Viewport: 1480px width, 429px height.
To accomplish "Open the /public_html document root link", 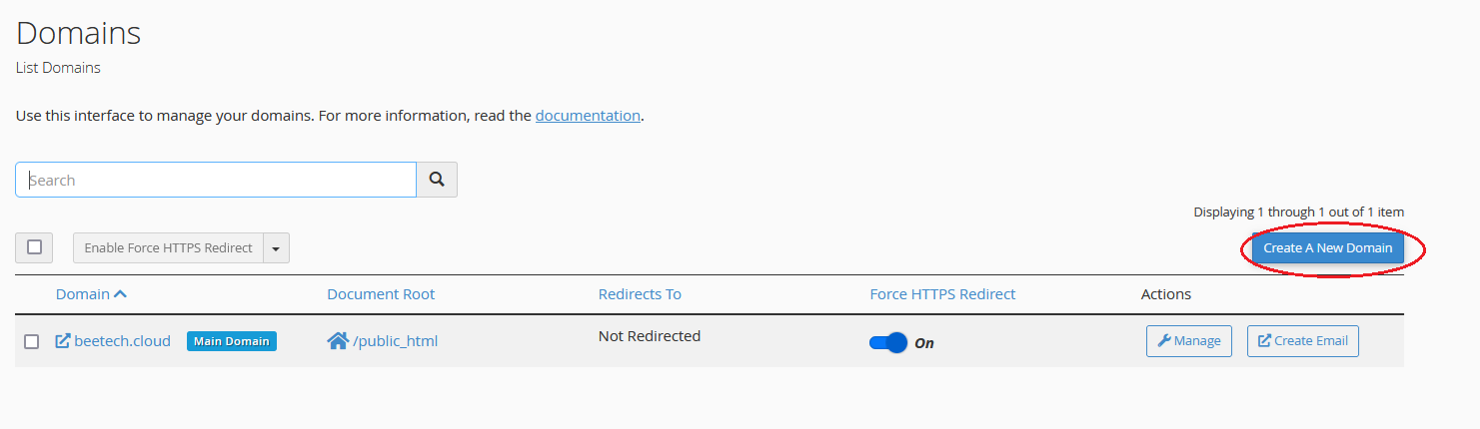I will point(396,341).
